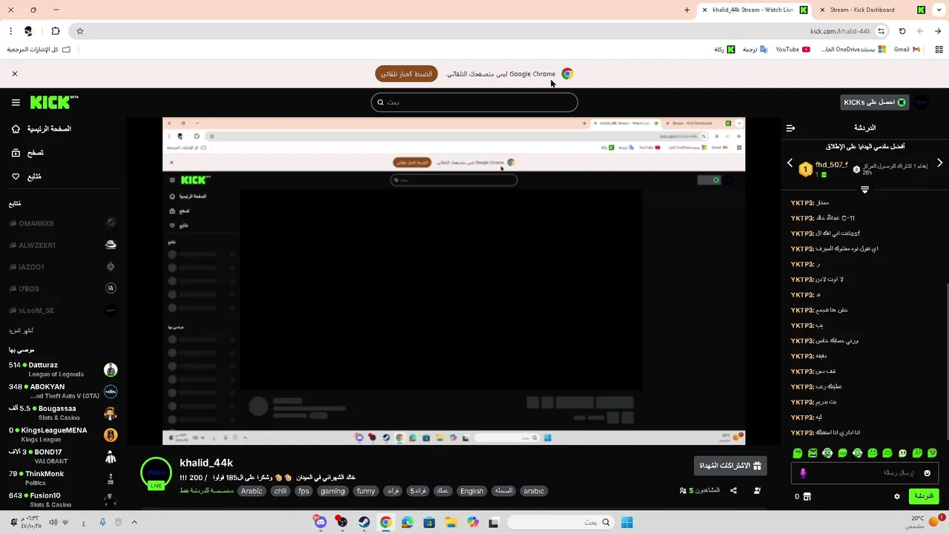The image size is (949, 534).
Task: Open the Gmail bookmark
Action: point(907,50)
